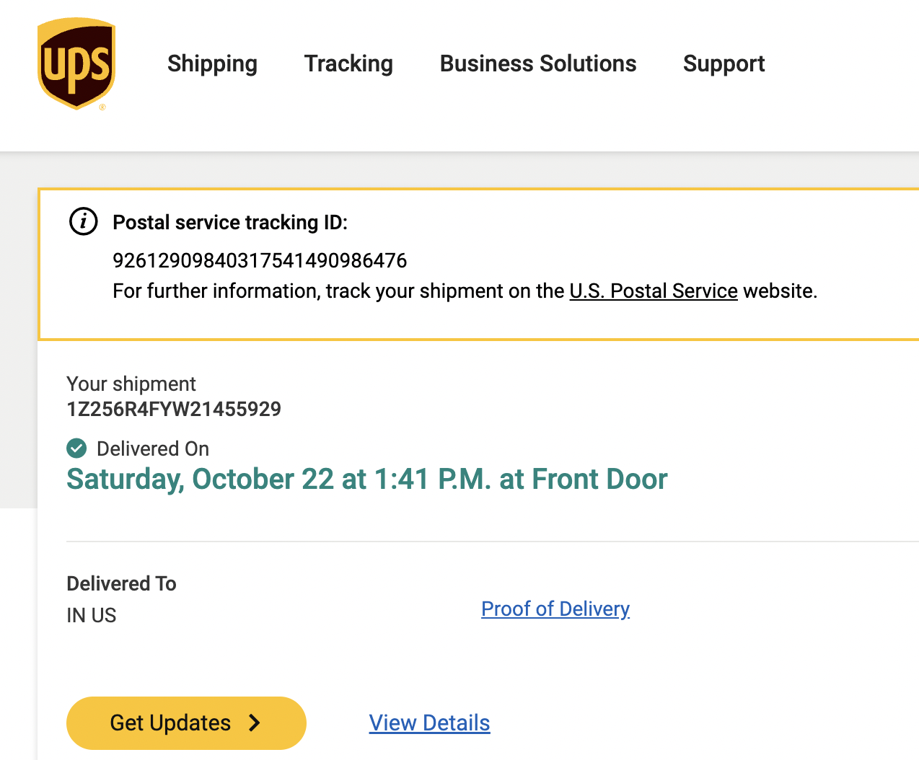The width and height of the screenshot is (919, 760).
Task: Click the UPS shield logo
Action: click(x=76, y=64)
